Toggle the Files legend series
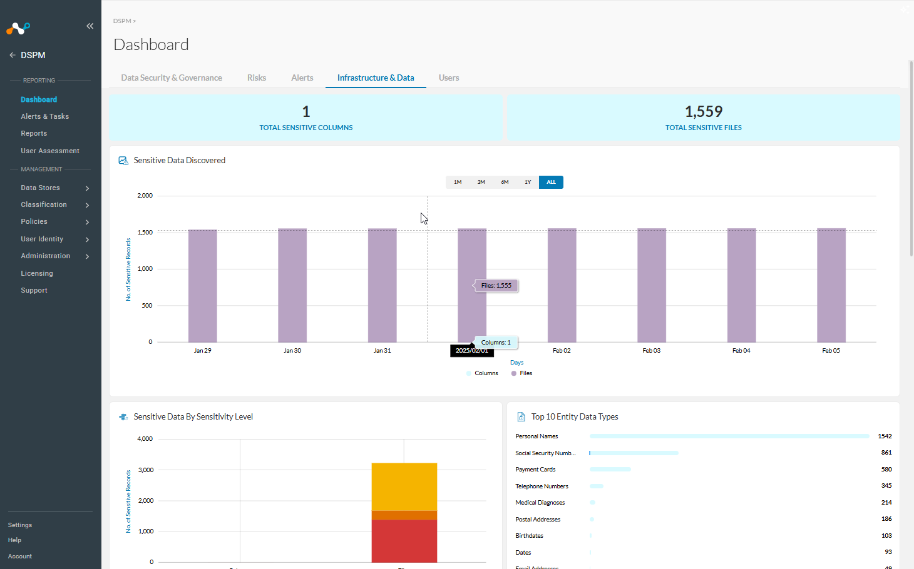This screenshot has width=914, height=569. [x=521, y=373]
